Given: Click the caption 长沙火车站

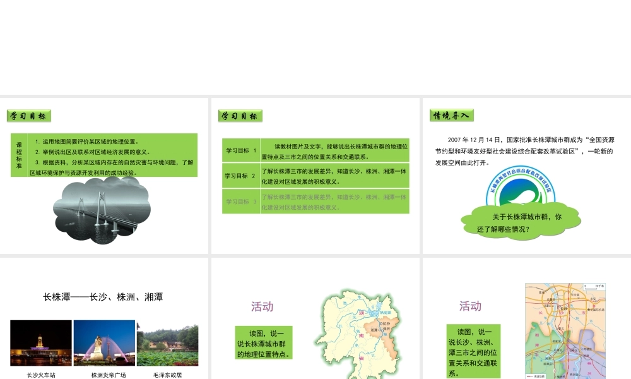Looking at the screenshot, I should (41, 375).
